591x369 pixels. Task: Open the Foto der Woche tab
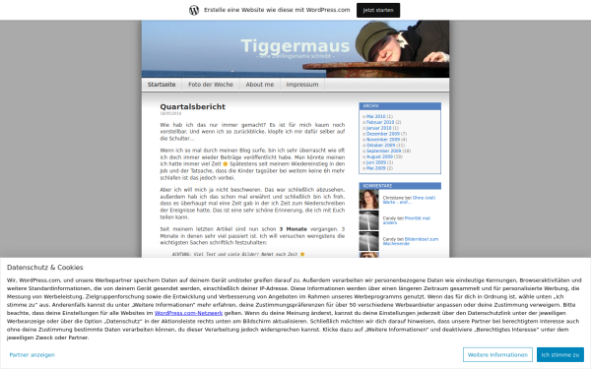point(211,85)
